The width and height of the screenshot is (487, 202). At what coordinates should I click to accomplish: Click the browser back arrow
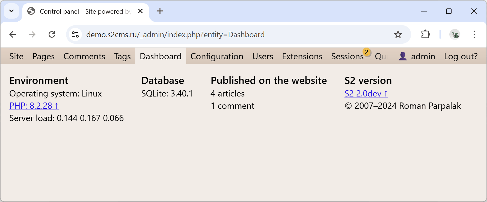pos(13,34)
